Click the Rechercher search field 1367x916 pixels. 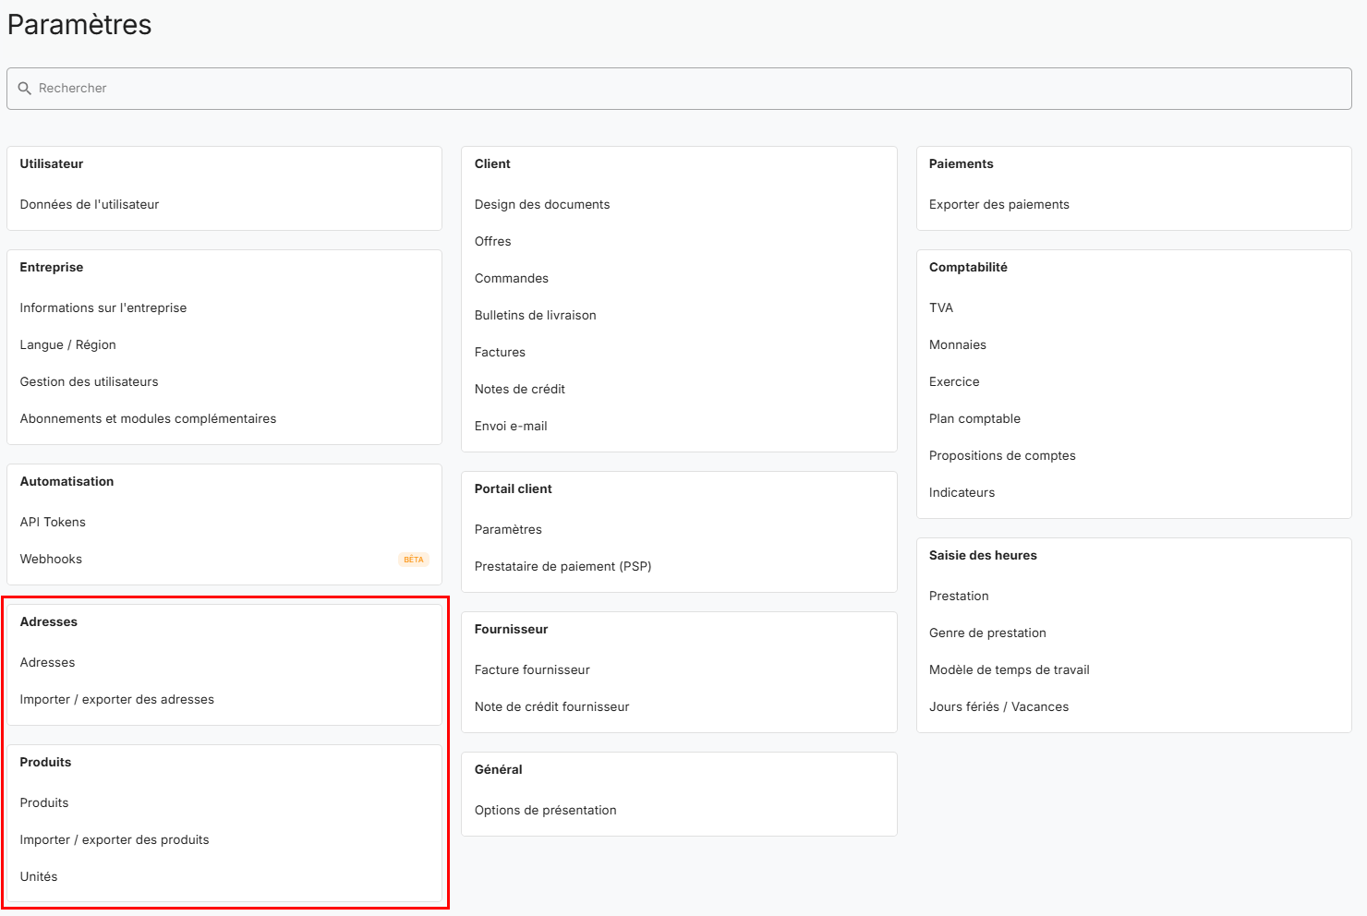pos(683,89)
